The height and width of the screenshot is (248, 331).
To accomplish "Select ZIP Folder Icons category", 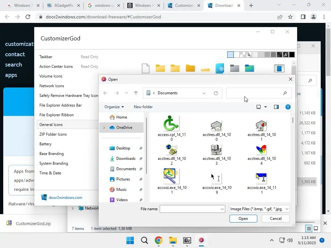I will [x=53, y=134].
